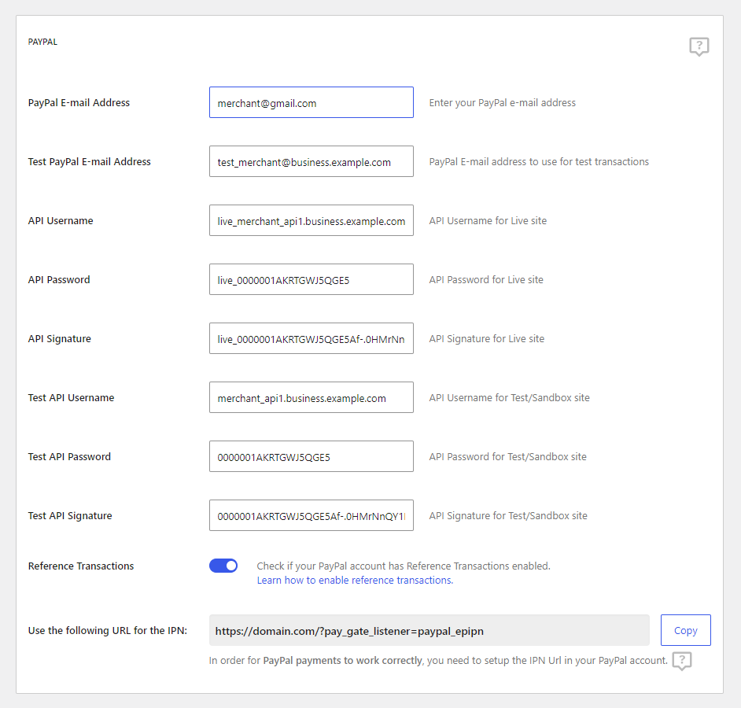Viewport: 741px width, 708px height.
Task: Select the 'Reference Transactions' label
Action: (x=81, y=566)
